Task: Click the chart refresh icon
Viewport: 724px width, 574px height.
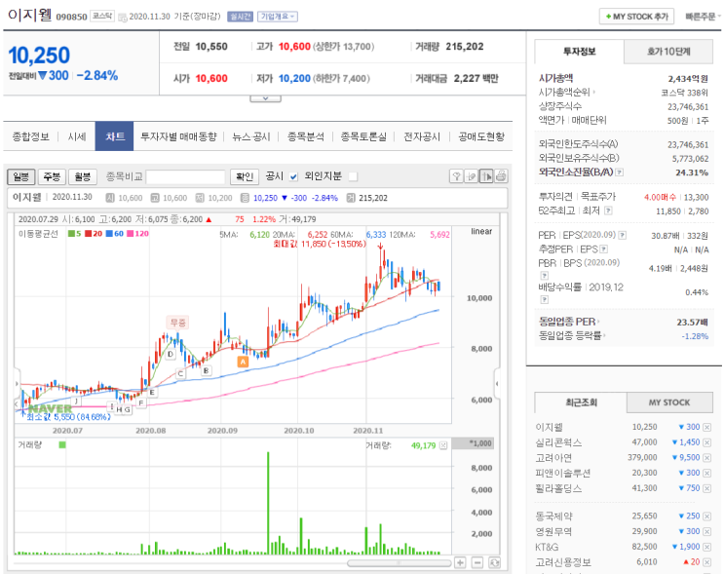Action: [x=494, y=562]
